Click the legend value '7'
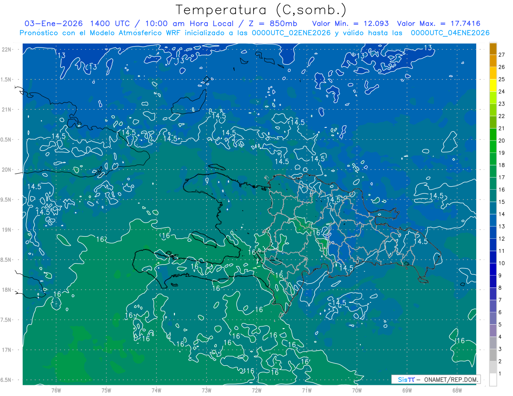Screen dimensions: 513x396 (500, 300)
